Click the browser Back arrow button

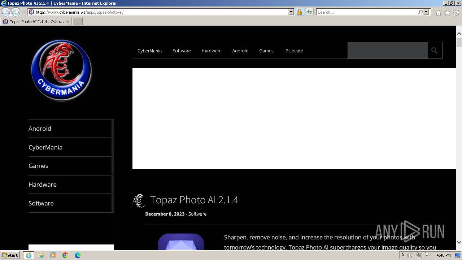pyautogui.click(x=5, y=12)
